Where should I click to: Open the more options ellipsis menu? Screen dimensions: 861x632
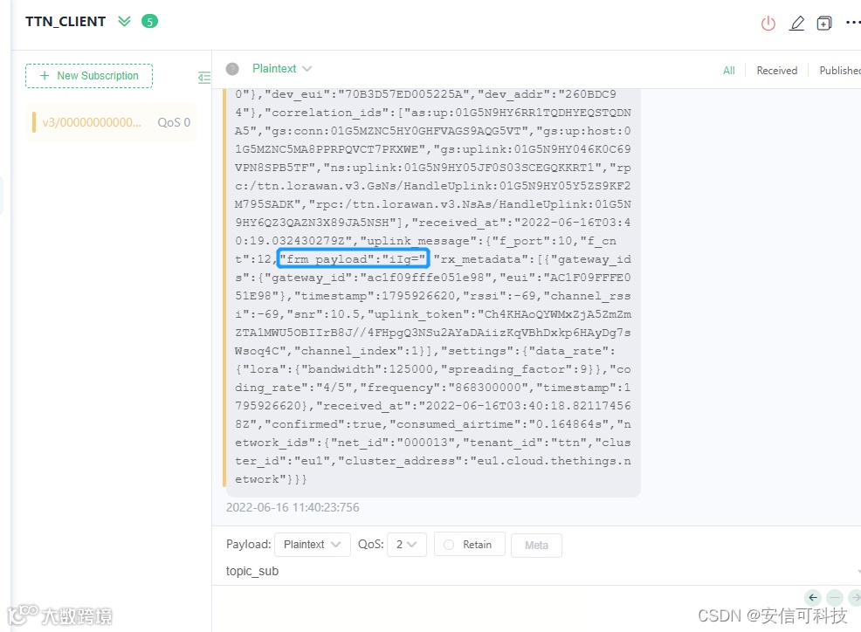[x=853, y=23]
